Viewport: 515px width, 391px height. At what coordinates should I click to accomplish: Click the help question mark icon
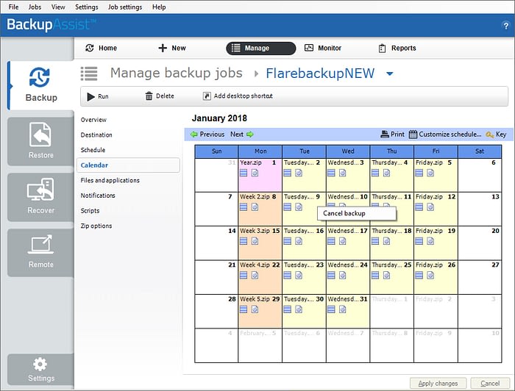pyautogui.click(x=506, y=26)
